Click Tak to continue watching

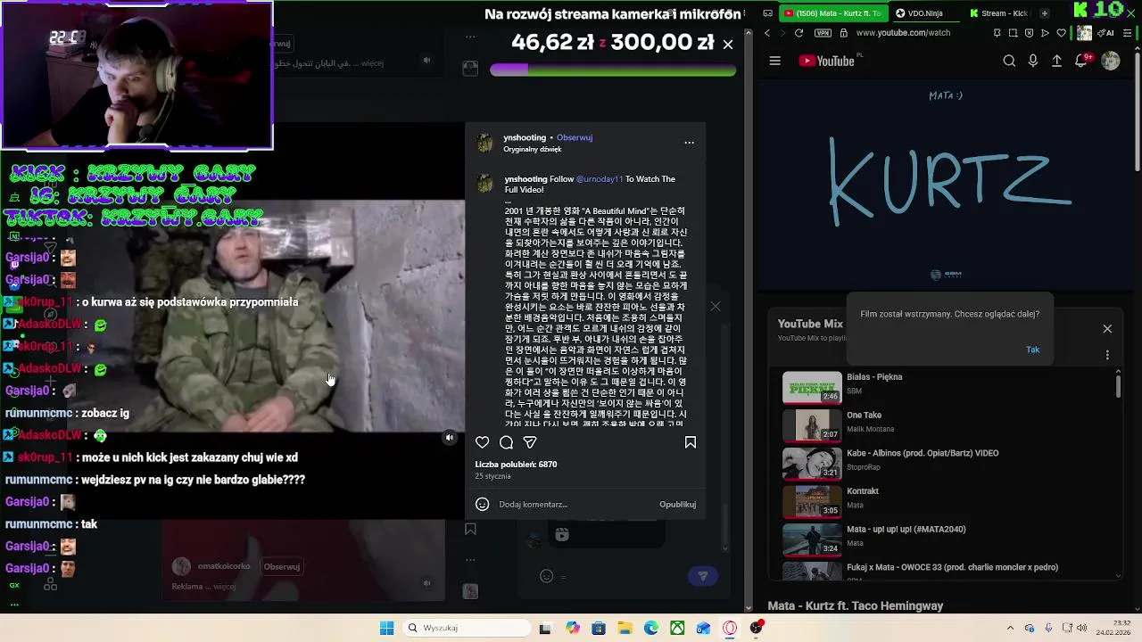1033,350
